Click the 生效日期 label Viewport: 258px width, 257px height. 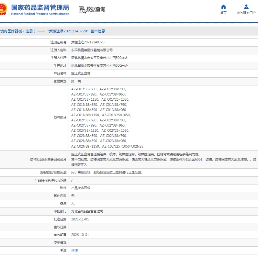(60, 227)
